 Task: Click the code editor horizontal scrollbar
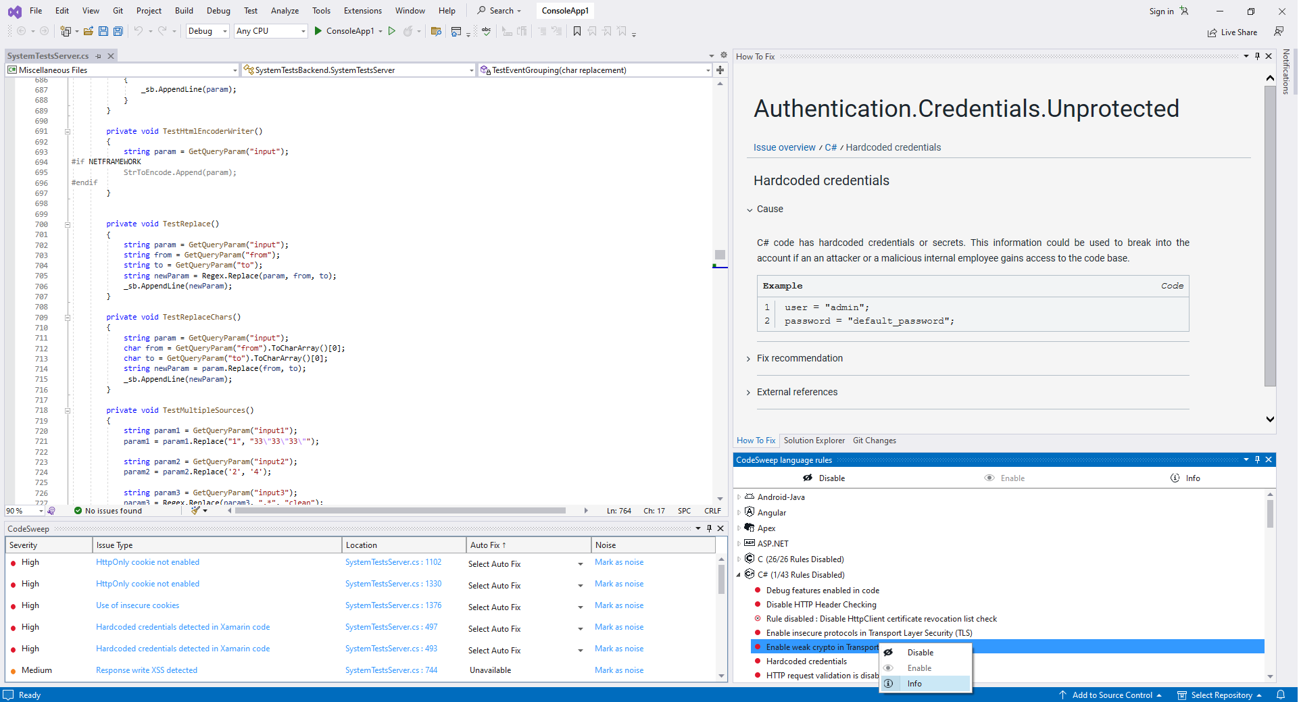click(x=400, y=511)
